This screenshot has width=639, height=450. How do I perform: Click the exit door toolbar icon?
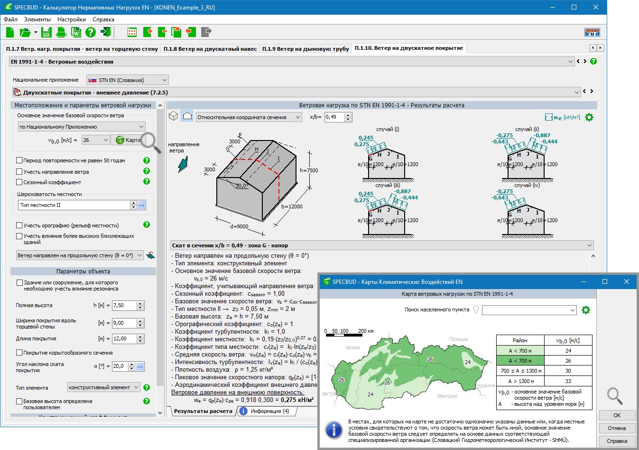tap(106, 32)
